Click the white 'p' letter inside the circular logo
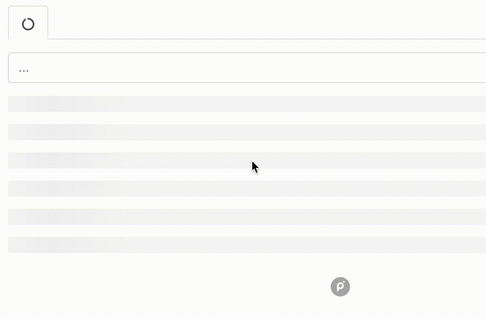 pyautogui.click(x=340, y=287)
